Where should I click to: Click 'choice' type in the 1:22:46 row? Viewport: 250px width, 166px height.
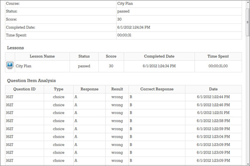58,105
